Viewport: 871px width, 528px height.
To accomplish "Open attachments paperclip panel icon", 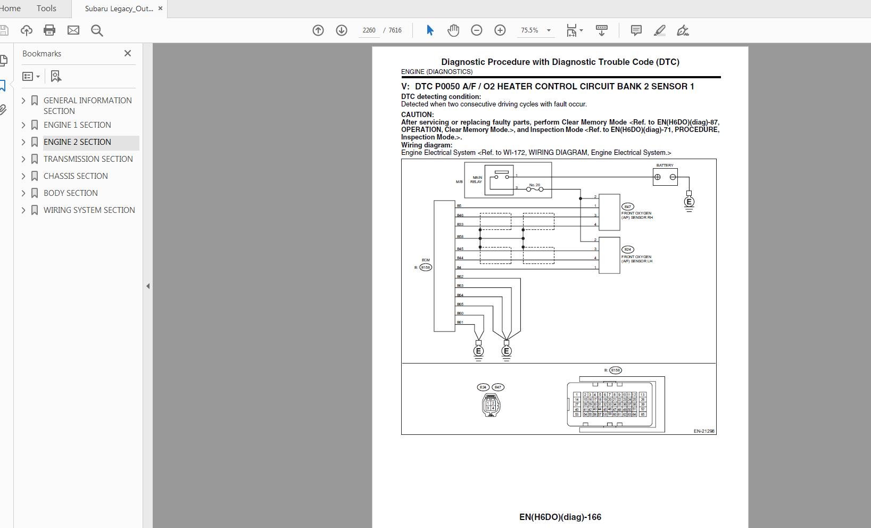I will pos(3,110).
